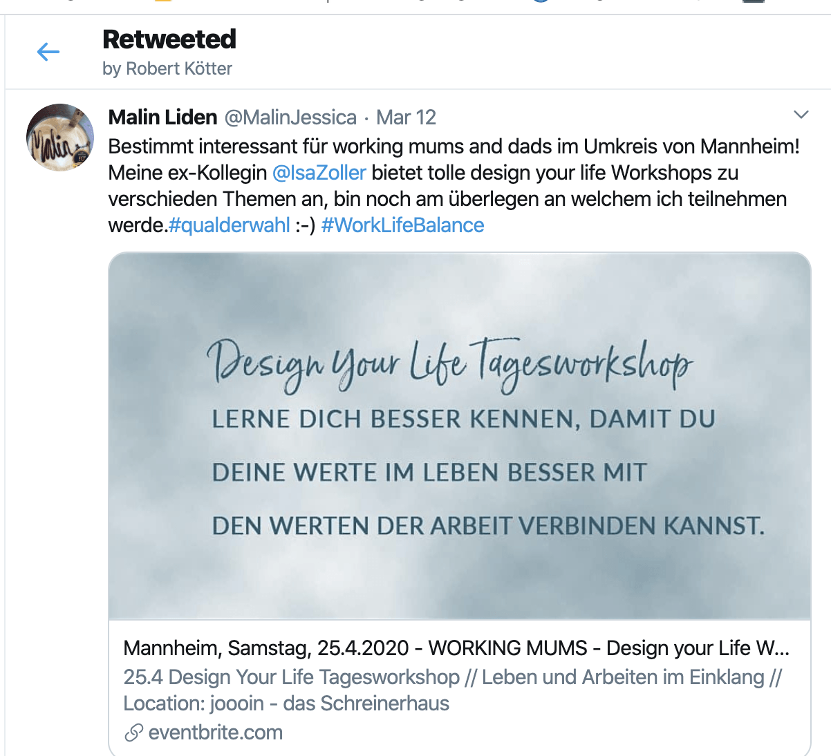The image size is (831, 756).
Task: Click the Mannheim, Samstag, 25.4.2020 card title
Action: click(456, 648)
